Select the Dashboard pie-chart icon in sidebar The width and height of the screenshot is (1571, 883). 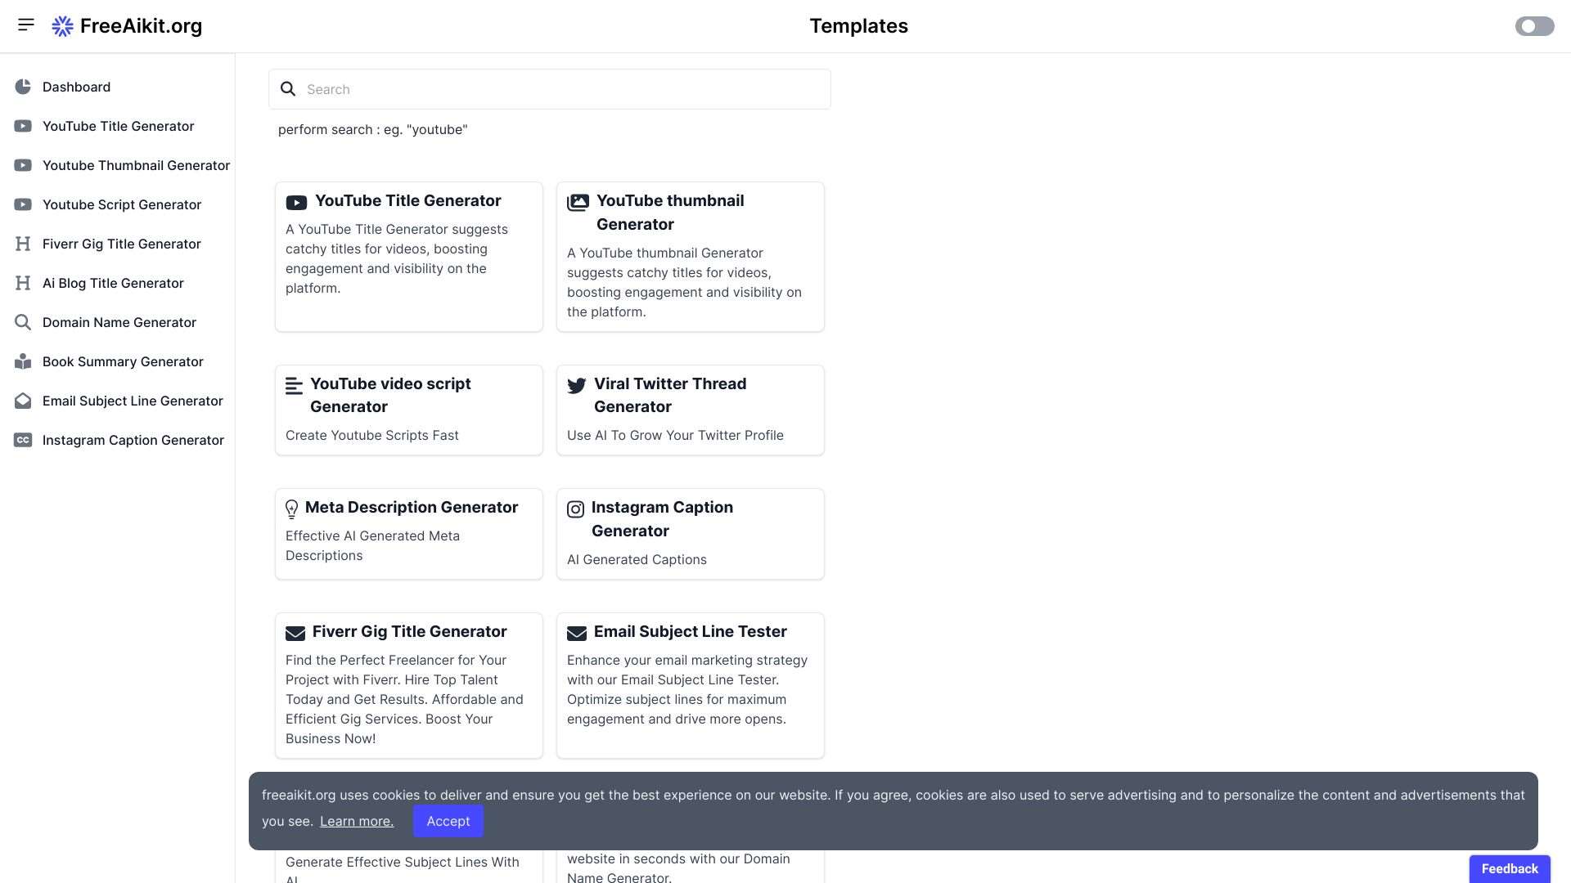click(23, 87)
